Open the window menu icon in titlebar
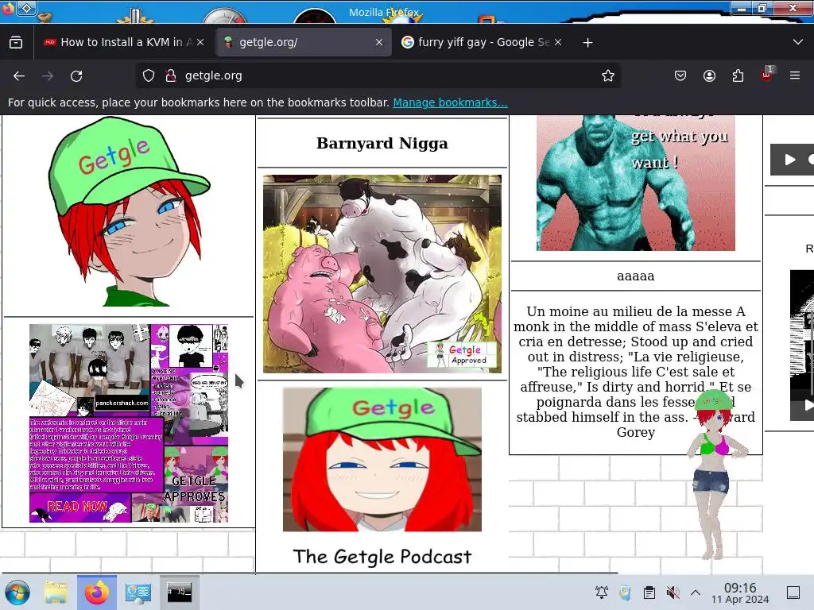Screen dimensions: 814x610 [7, 10]
